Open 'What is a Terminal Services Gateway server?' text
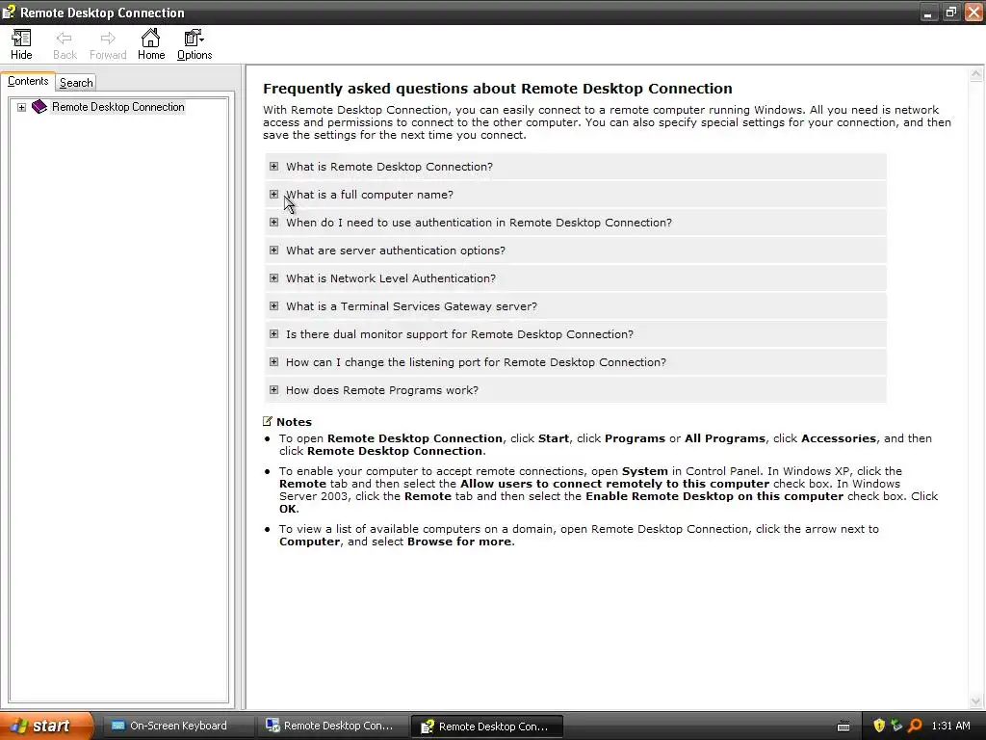 pyautogui.click(x=412, y=306)
